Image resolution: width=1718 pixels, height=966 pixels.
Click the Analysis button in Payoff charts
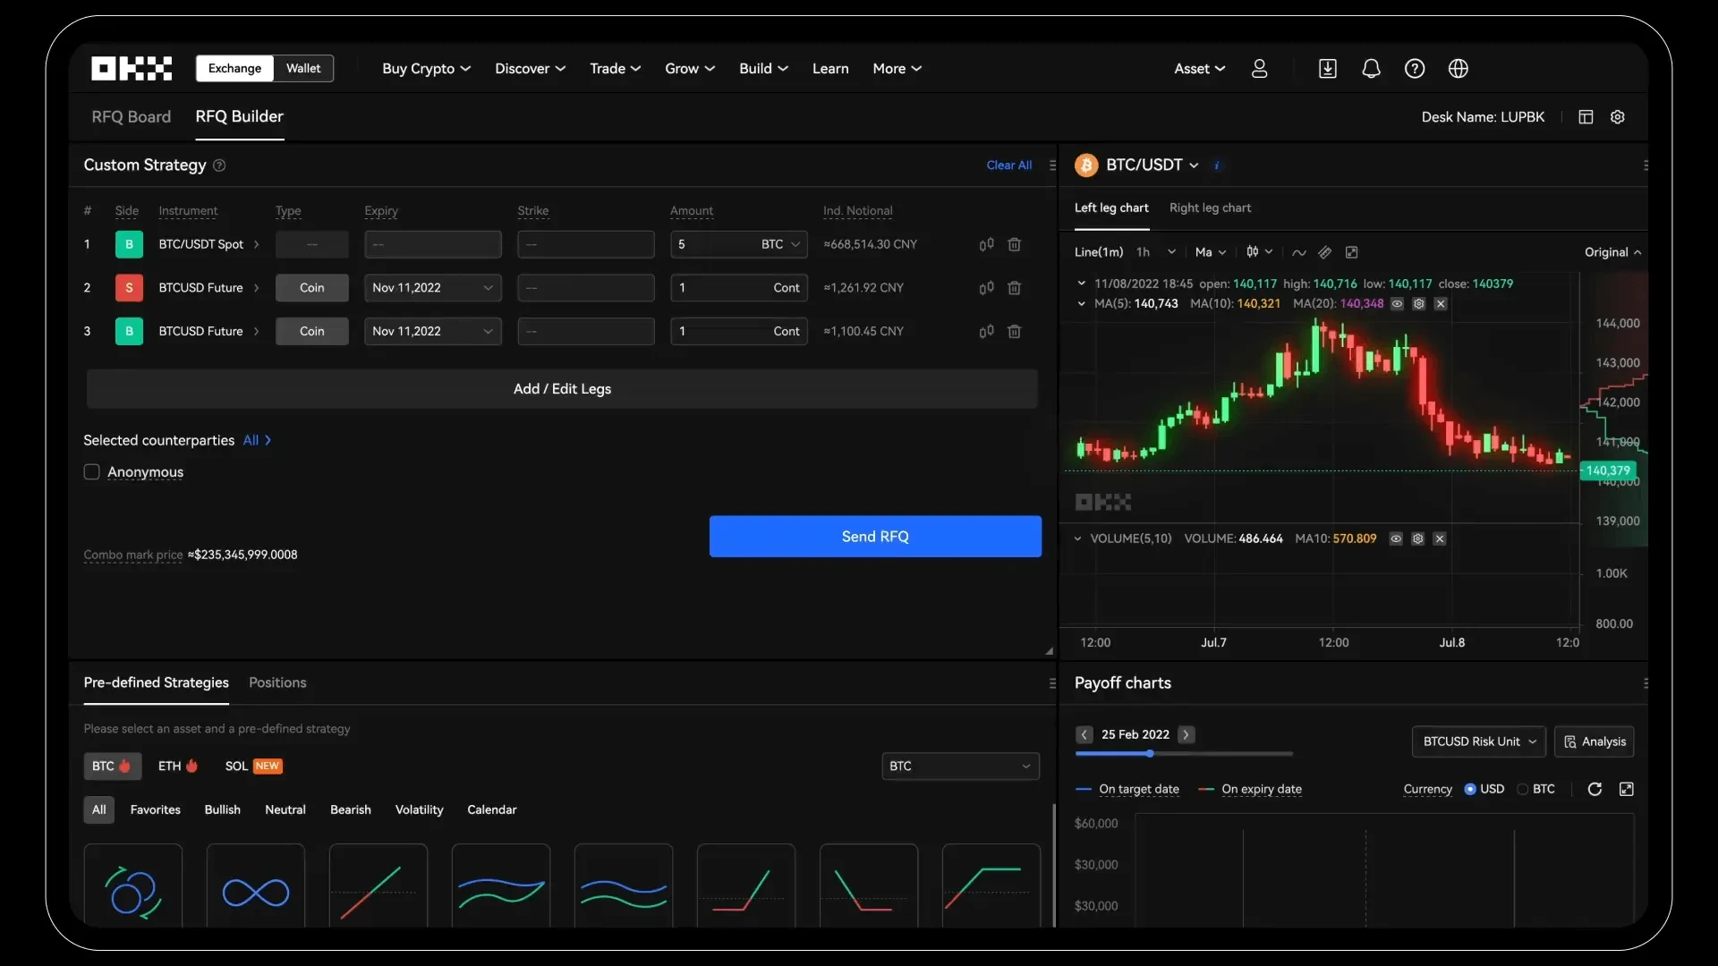pyautogui.click(x=1595, y=741)
